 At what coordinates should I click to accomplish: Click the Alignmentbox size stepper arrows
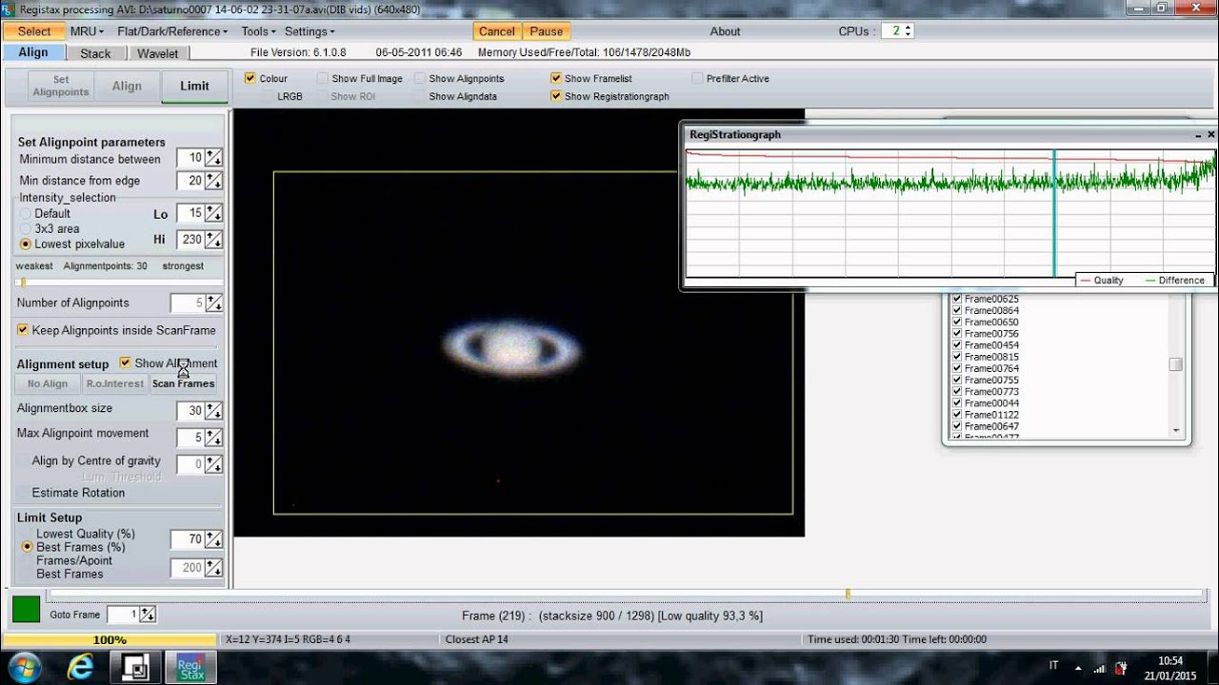(x=214, y=412)
